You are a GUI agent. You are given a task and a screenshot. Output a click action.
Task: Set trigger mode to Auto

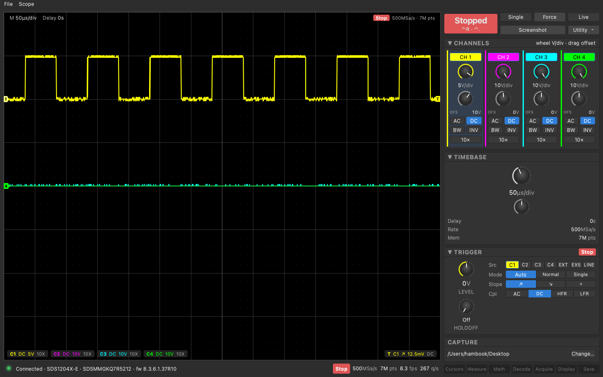tap(521, 274)
